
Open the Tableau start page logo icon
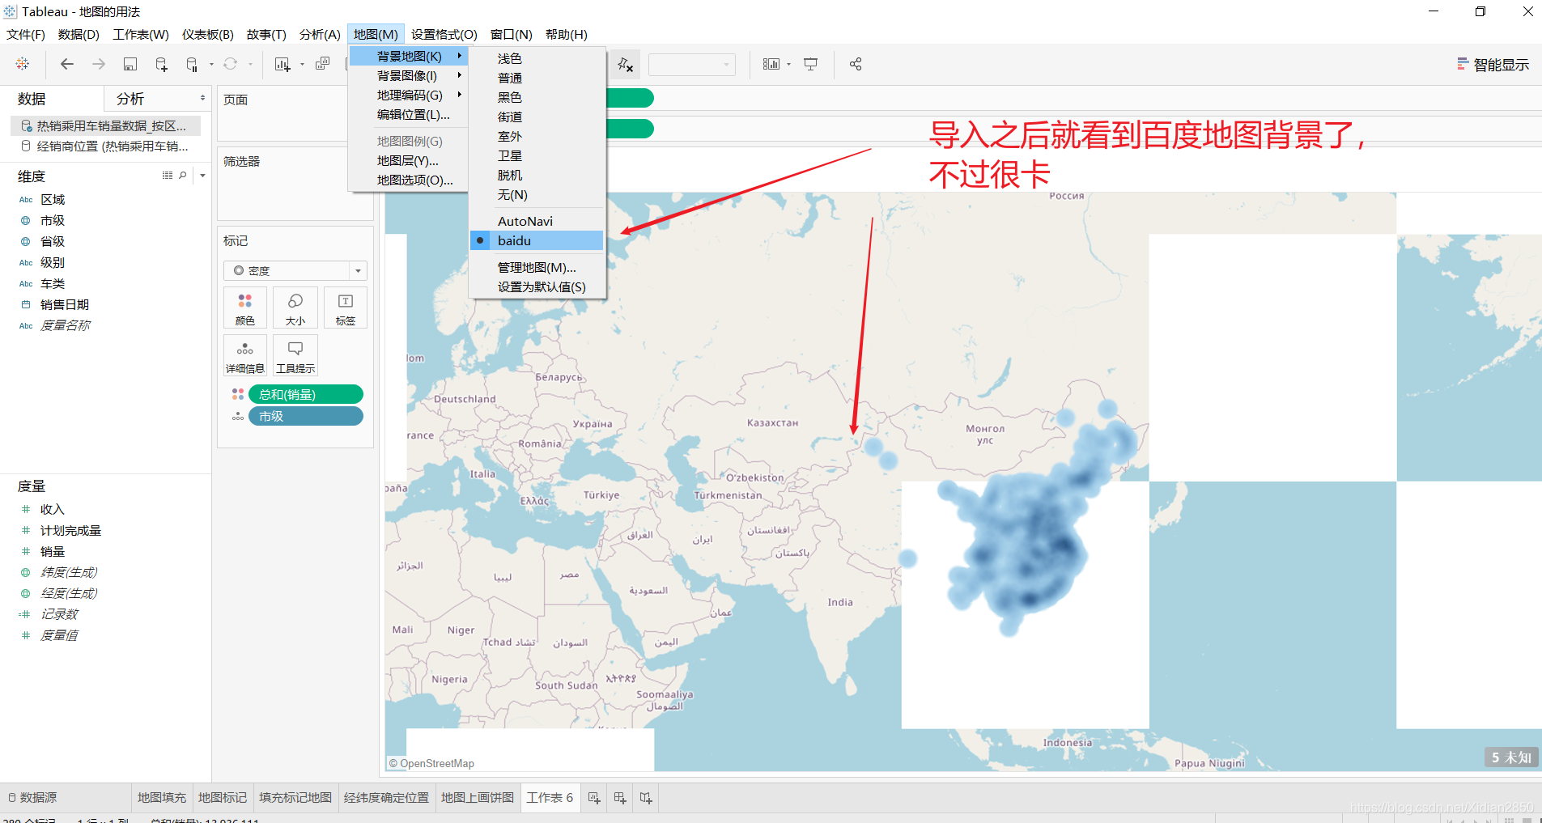(23, 64)
